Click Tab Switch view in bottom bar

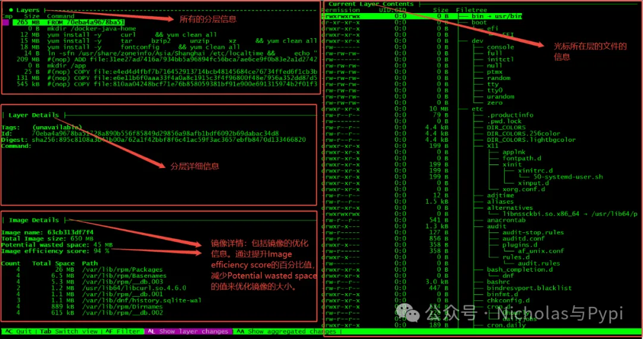(x=68, y=331)
